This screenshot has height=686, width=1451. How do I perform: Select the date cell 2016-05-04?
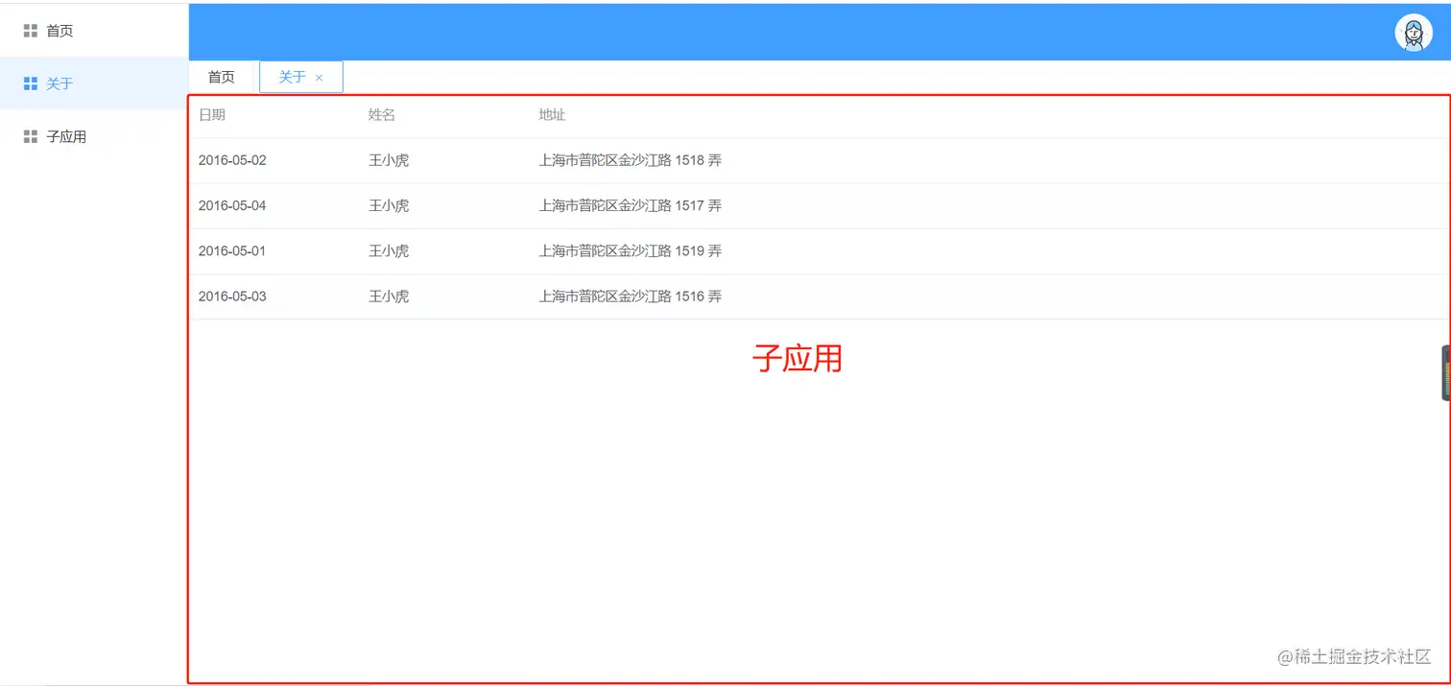tap(232, 205)
